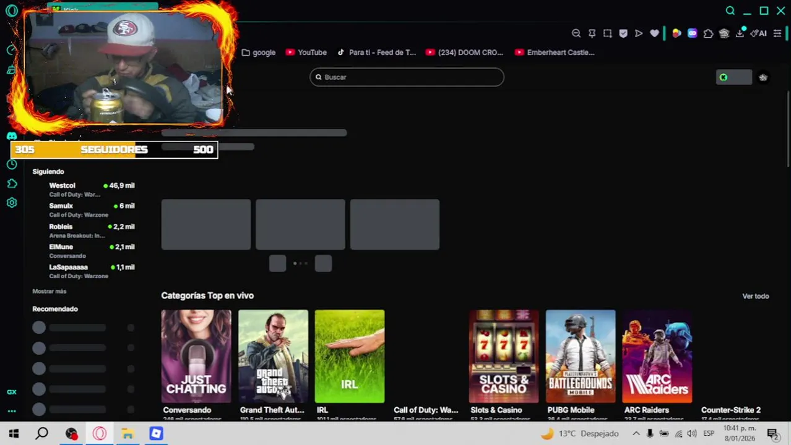The height and width of the screenshot is (445, 791).
Task: Open the YouTube bookmark
Action: (306, 53)
